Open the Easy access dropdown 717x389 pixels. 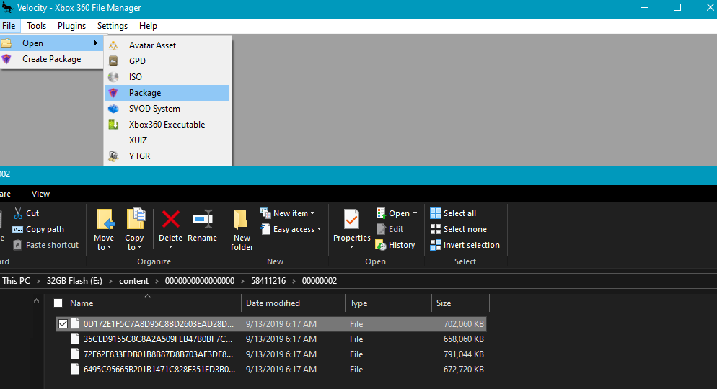click(x=291, y=229)
